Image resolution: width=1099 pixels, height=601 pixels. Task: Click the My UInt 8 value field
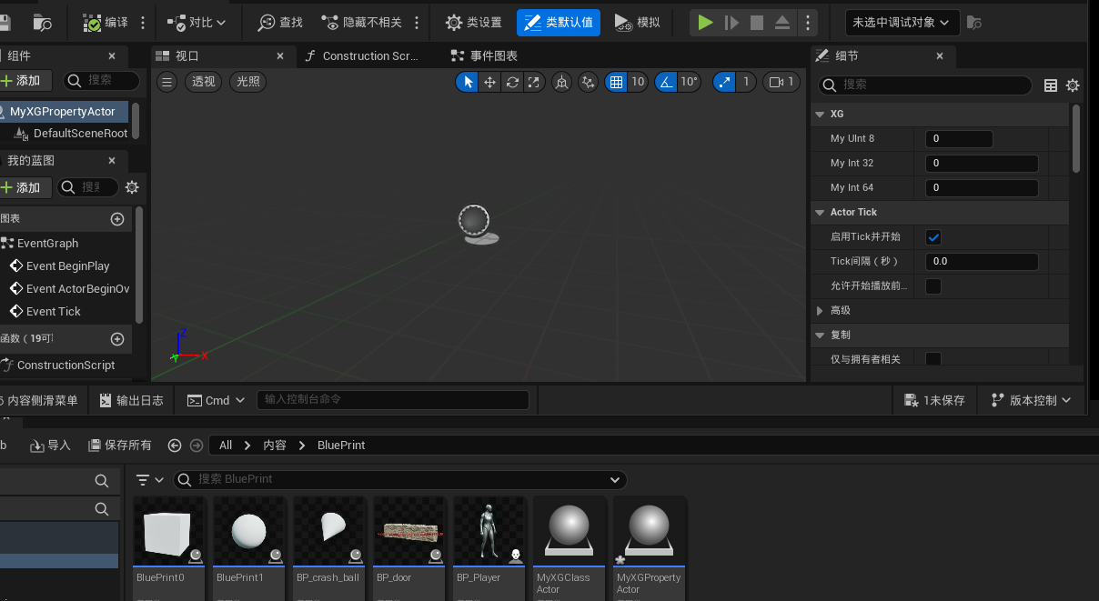point(959,139)
